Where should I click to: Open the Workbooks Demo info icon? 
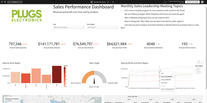pos(108,2)
